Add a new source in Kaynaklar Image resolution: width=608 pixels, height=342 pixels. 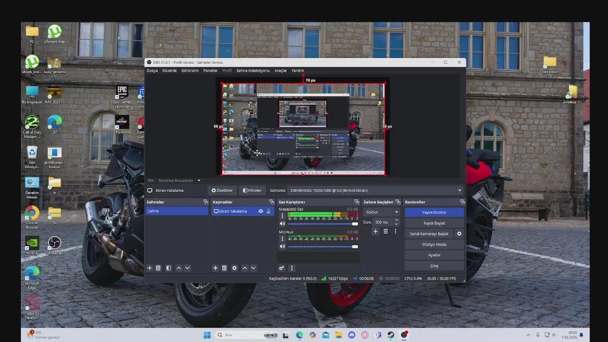215,268
